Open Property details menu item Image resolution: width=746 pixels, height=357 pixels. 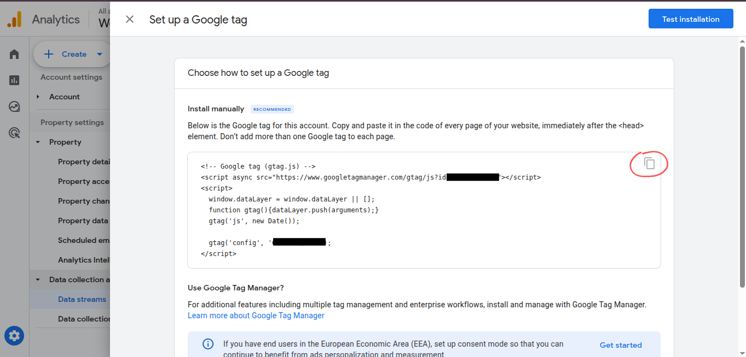(84, 162)
